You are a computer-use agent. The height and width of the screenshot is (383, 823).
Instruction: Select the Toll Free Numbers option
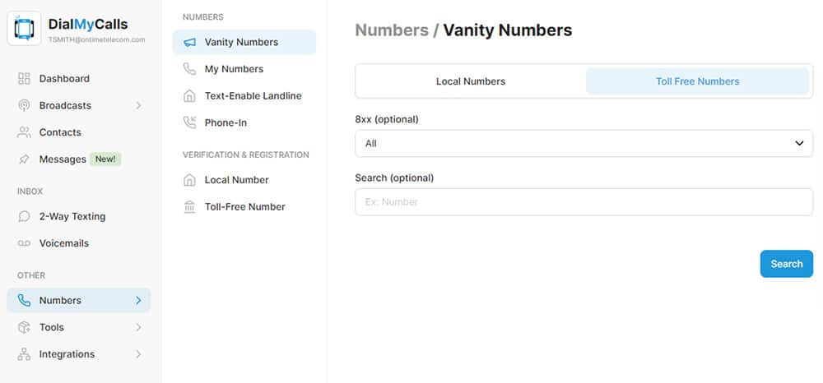697,81
